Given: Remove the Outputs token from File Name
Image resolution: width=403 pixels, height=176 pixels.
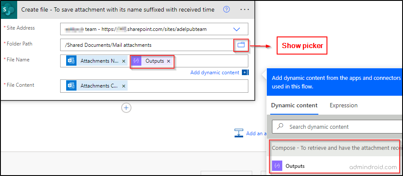Looking at the screenshot, I should pyautogui.click(x=168, y=61).
